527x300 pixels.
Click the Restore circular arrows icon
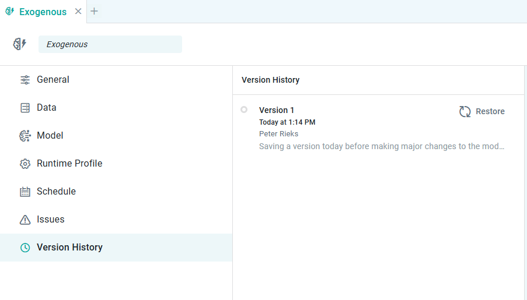tap(465, 111)
